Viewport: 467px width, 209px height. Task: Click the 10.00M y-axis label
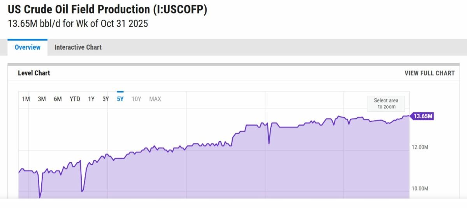coord(420,188)
